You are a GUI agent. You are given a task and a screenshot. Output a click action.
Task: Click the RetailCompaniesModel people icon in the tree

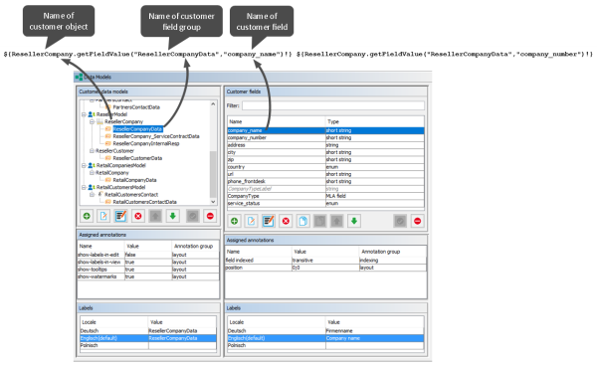click(x=92, y=165)
